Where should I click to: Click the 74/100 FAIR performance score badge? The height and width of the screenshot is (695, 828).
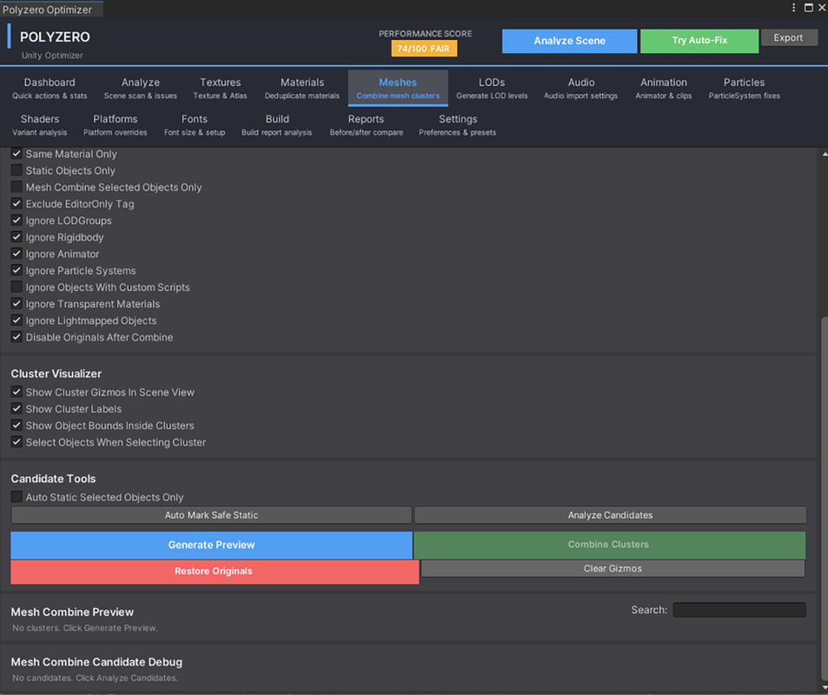(423, 49)
